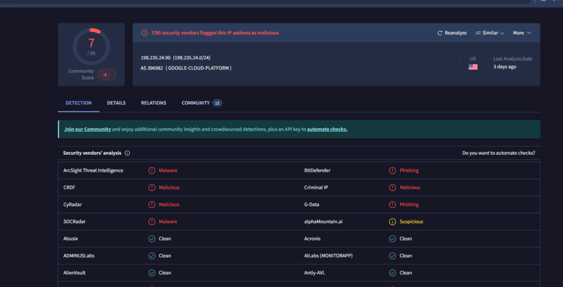The width and height of the screenshot is (563, 287).
Task: Click the malware alert icon for ArcSight
Action: pyautogui.click(x=152, y=171)
